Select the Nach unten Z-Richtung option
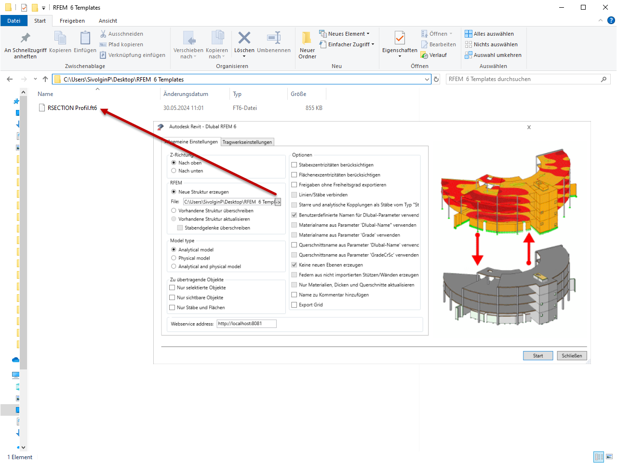 coord(174,171)
